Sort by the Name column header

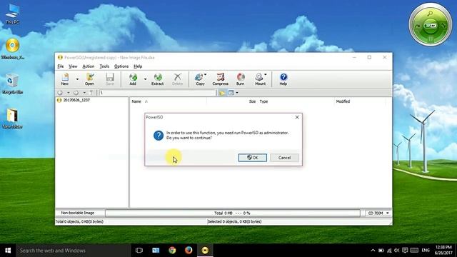point(136,101)
